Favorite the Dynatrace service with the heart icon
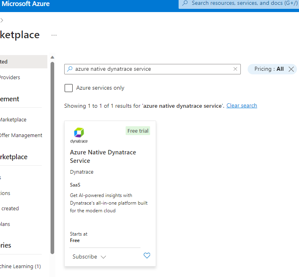Screen dimensions: 299x277 tap(147, 256)
